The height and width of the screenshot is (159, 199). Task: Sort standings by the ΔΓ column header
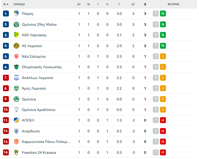click(x=133, y=4)
